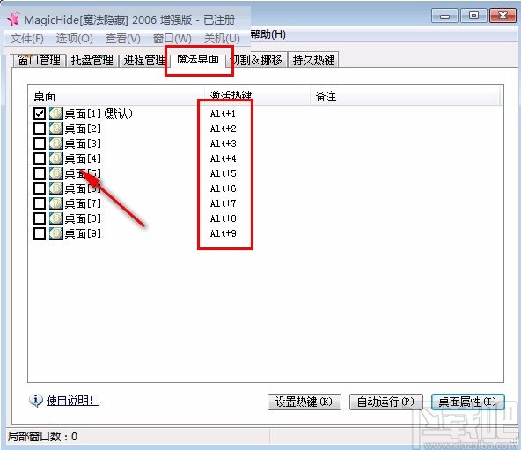
Task: Click the 桌面[1] numbered desktop icon
Action: [56, 114]
